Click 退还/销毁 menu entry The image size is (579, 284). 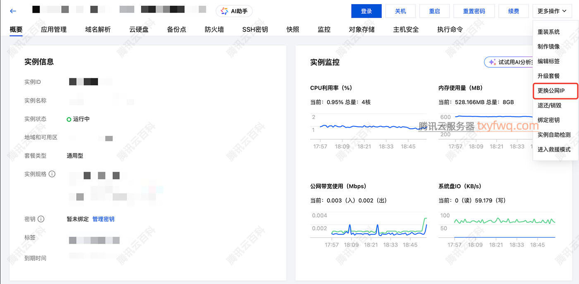pos(549,105)
